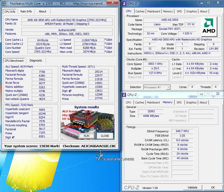Select the "8288 Mb/s" Mem read value
The image size is (224, 192).
pos(89,48)
